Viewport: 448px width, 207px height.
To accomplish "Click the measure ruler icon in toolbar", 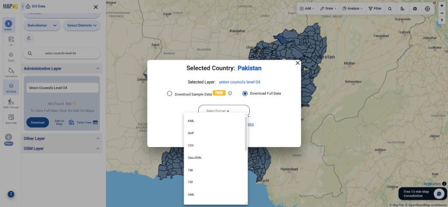I will pos(402,9).
